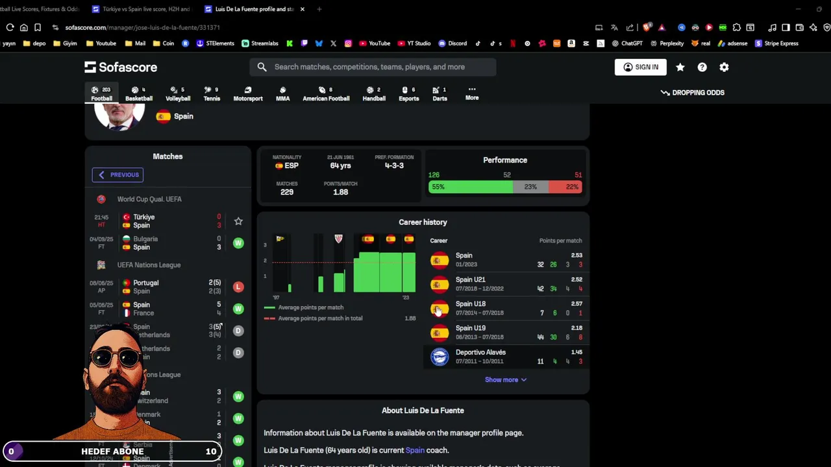Click the translate page icon
The image size is (831, 467).
[614, 27]
